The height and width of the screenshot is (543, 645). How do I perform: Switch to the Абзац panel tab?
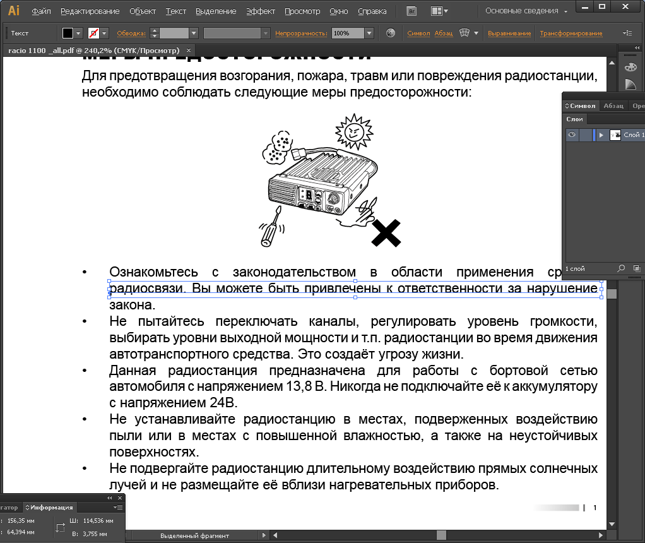[x=613, y=106]
